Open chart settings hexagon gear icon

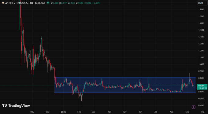[x=202, y=112]
